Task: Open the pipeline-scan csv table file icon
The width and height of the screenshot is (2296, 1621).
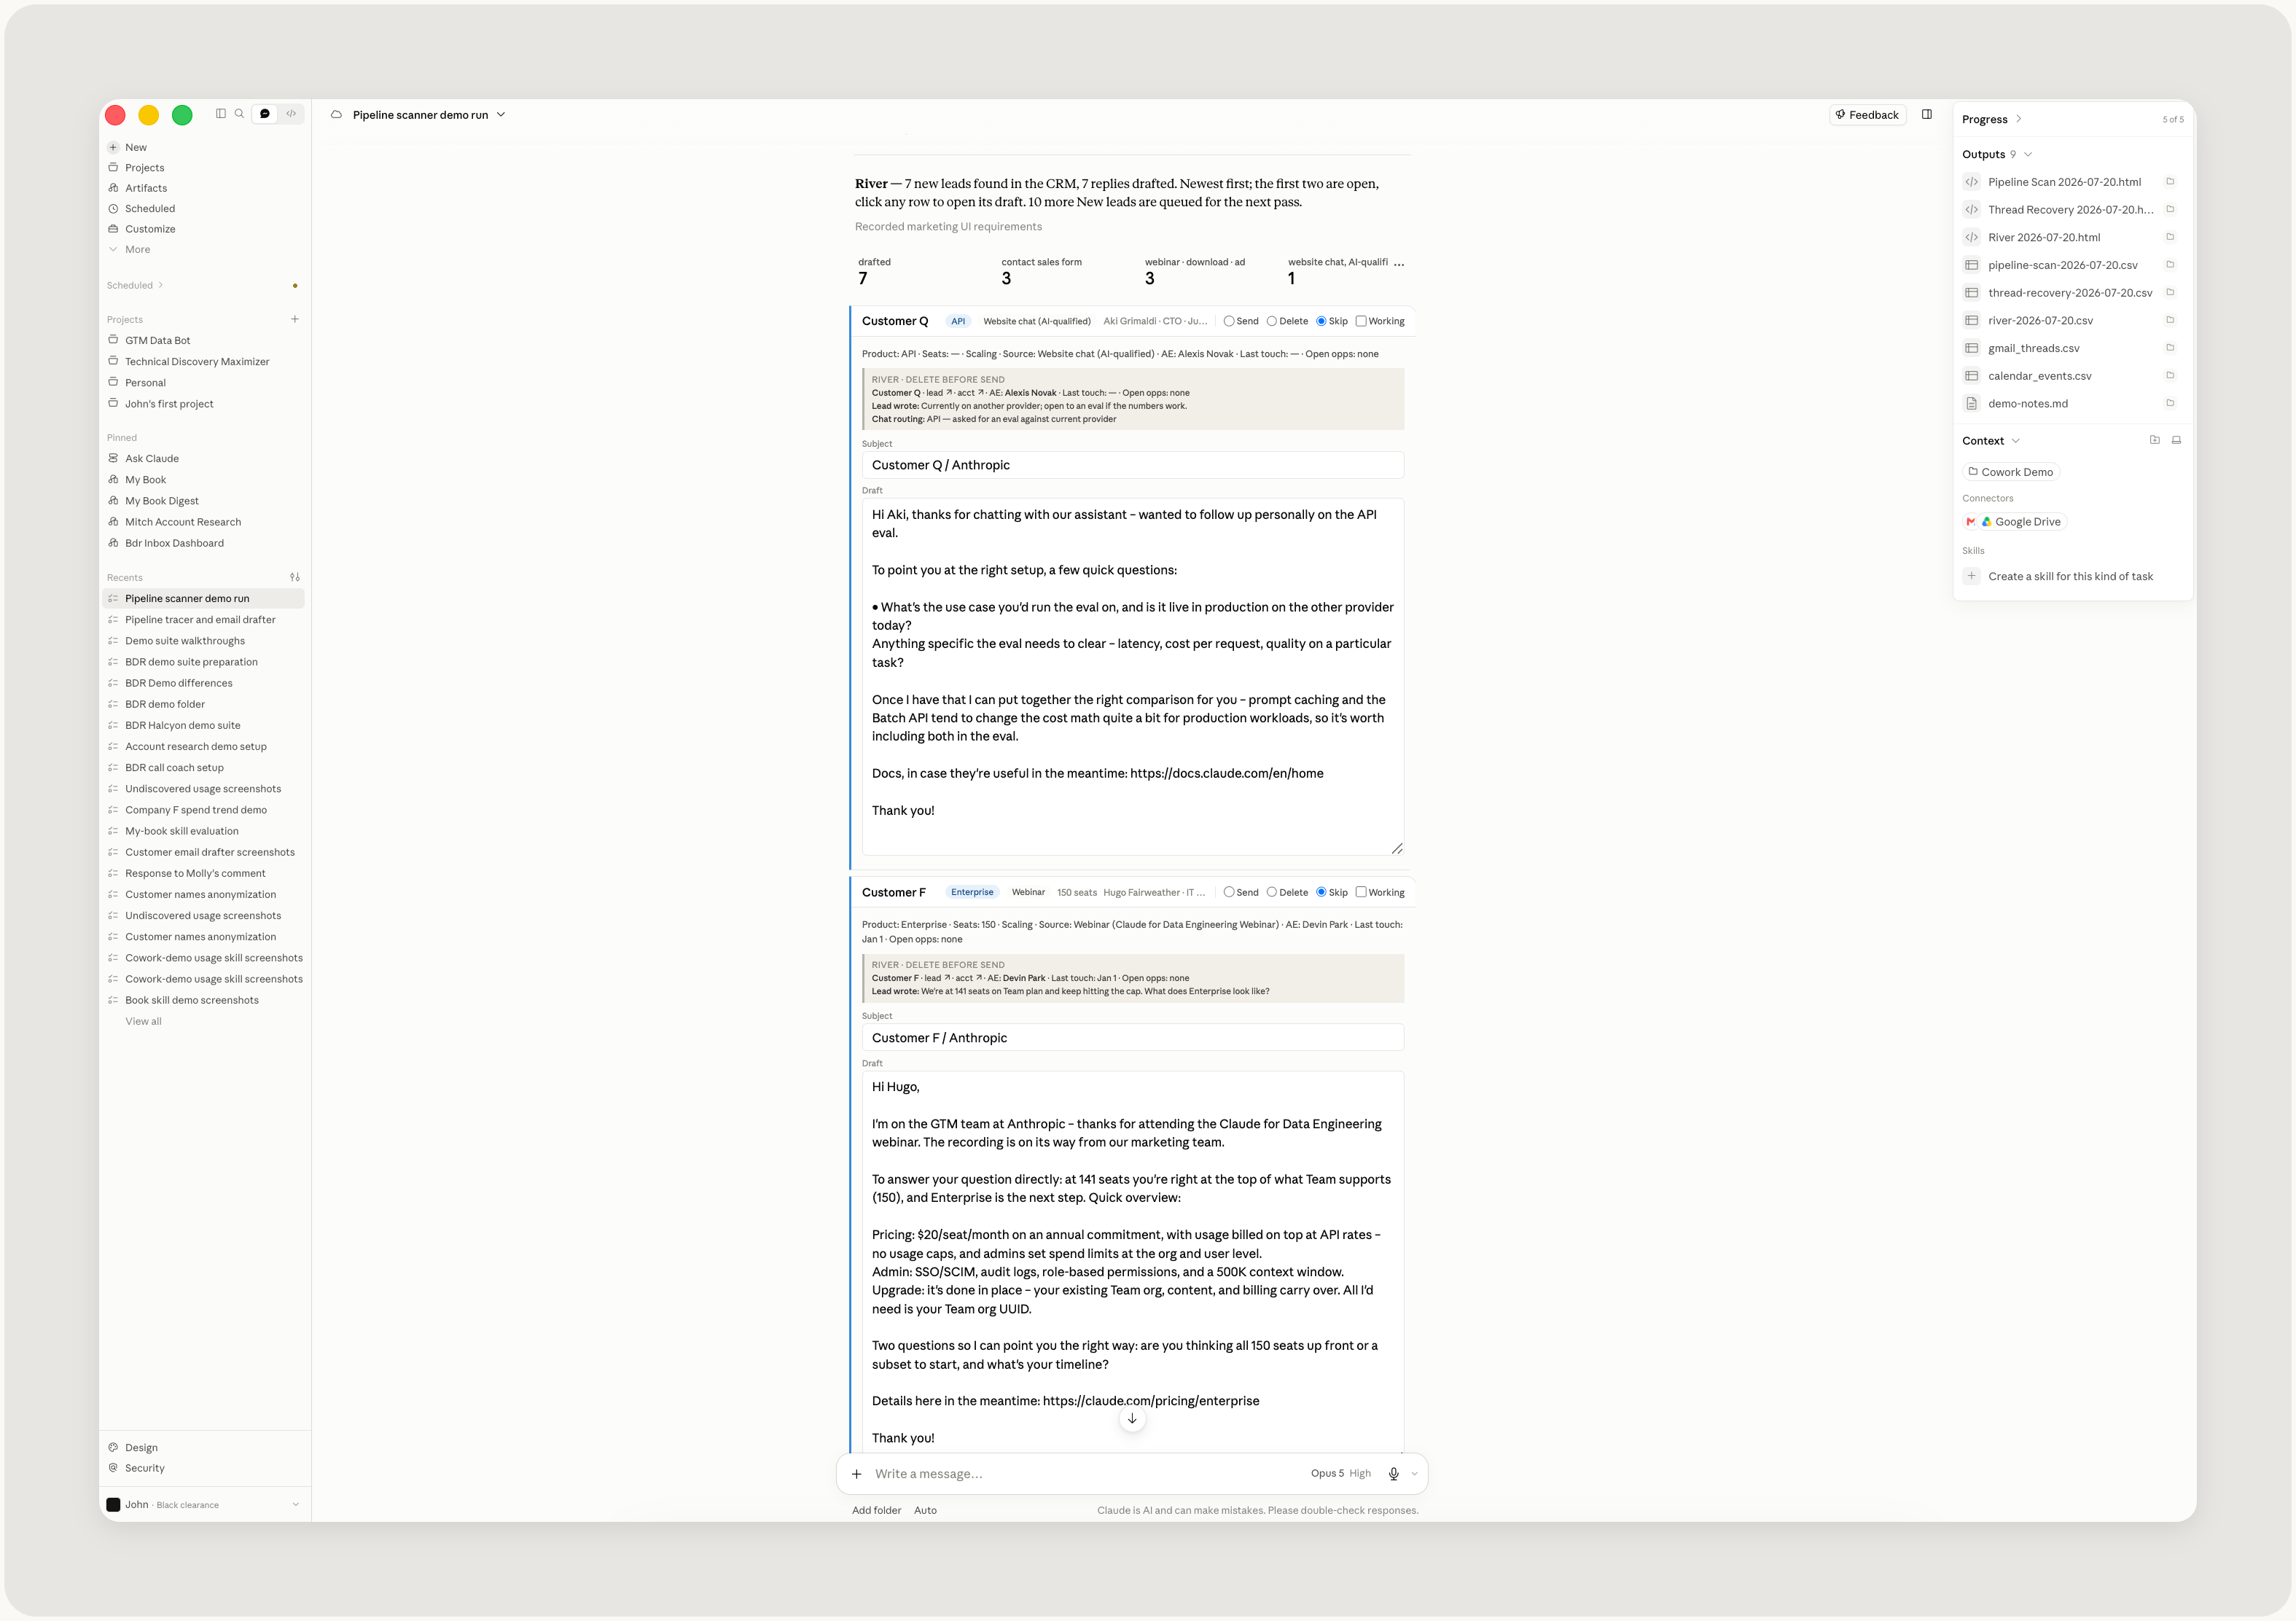Action: 1972,265
